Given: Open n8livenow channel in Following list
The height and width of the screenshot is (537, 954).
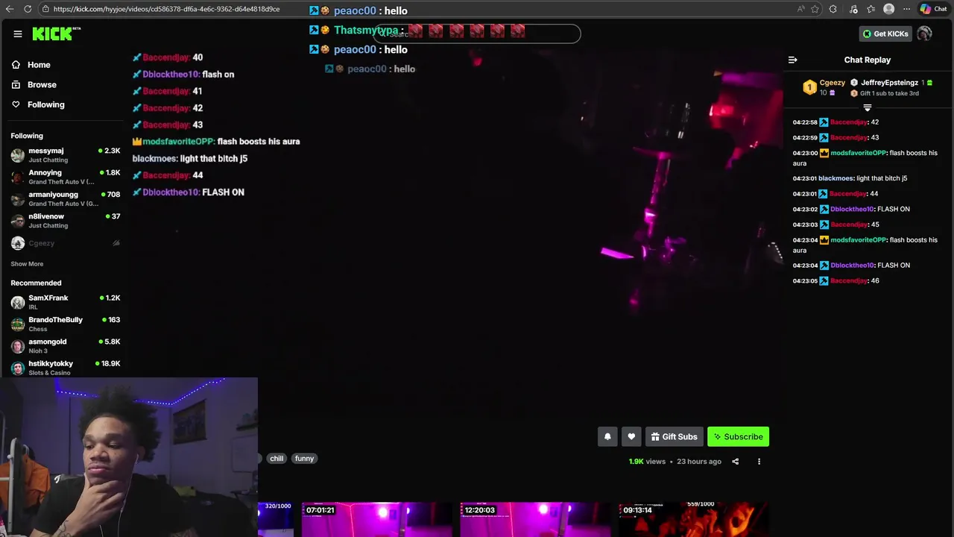Looking at the screenshot, I should pos(66,221).
